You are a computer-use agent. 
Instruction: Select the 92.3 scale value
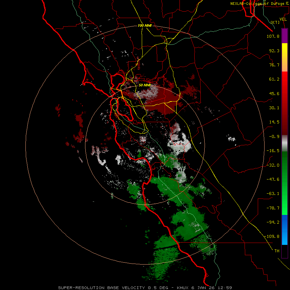coord(274,51)
